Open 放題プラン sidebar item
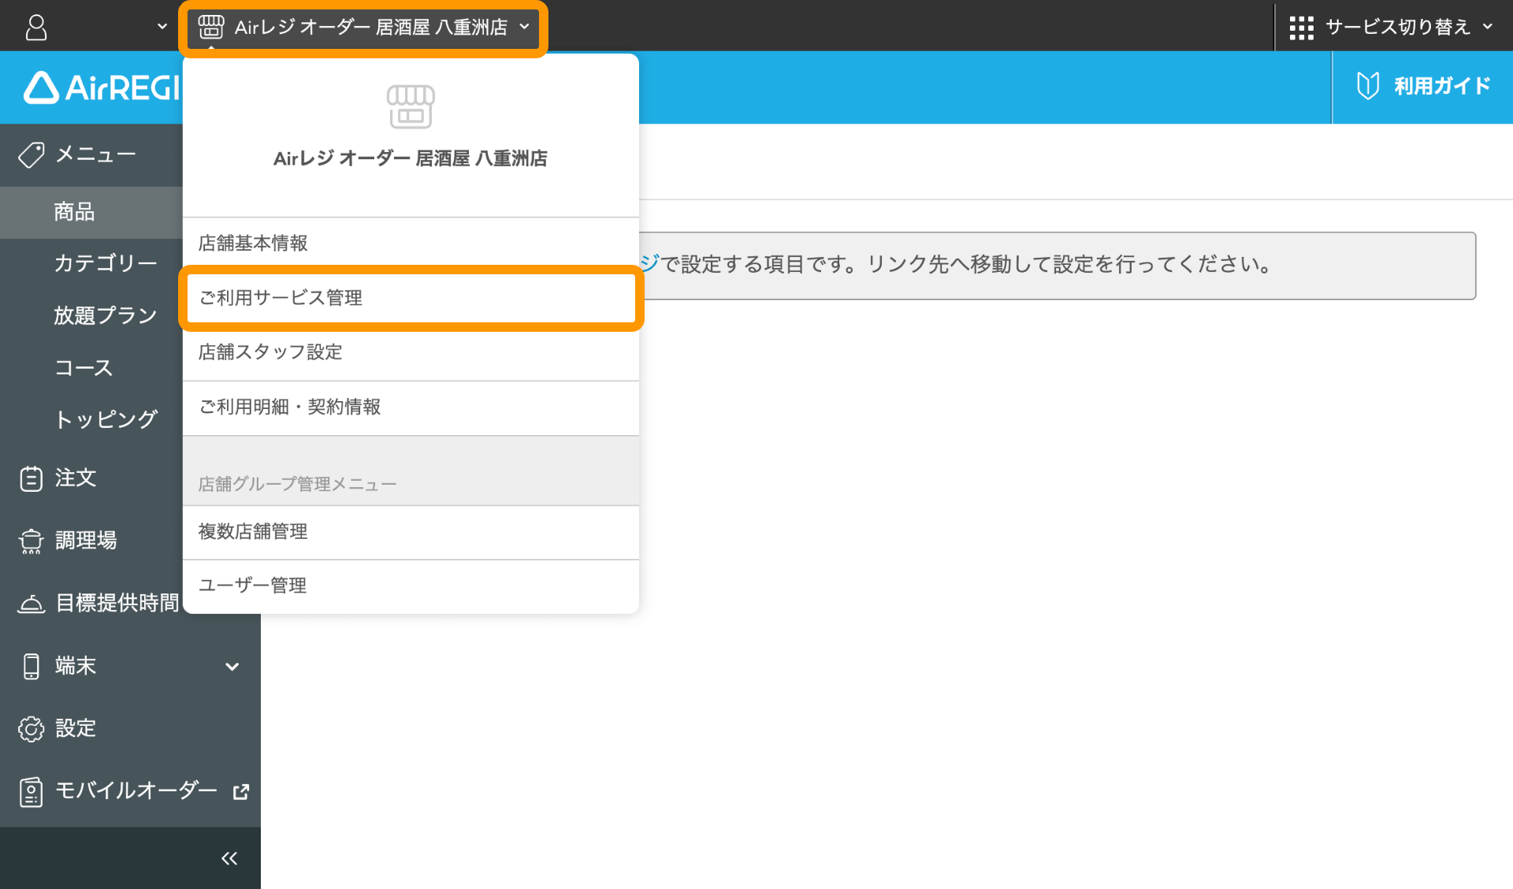The width and height of the screenshot is (1513, 889). [106, 315]
